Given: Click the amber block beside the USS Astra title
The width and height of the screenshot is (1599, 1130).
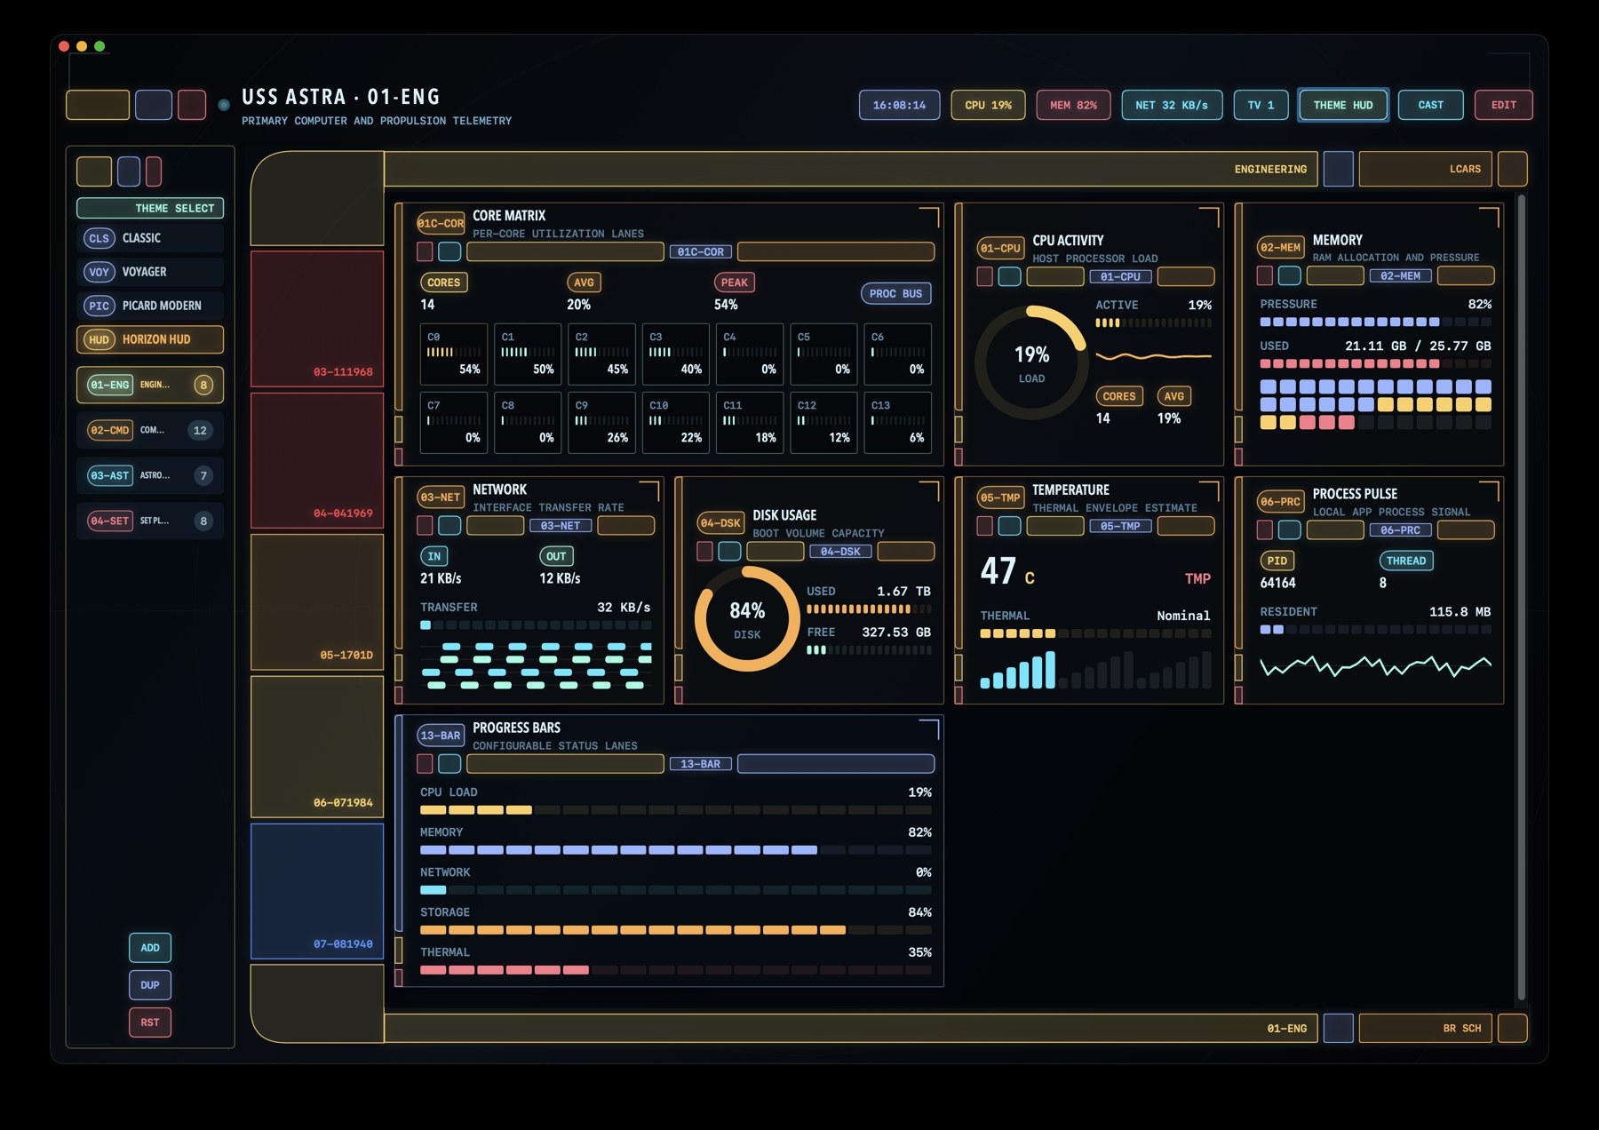Looking at the screenshot, I should click(98, 105).
